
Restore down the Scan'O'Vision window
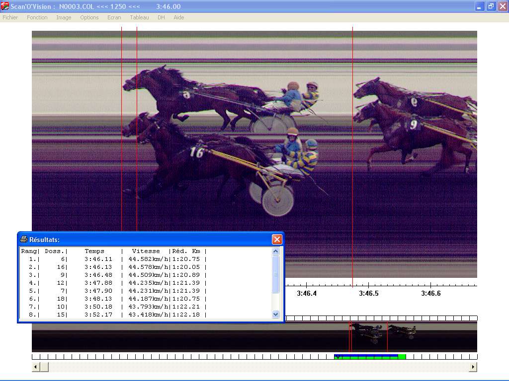(x=491, y=6)
